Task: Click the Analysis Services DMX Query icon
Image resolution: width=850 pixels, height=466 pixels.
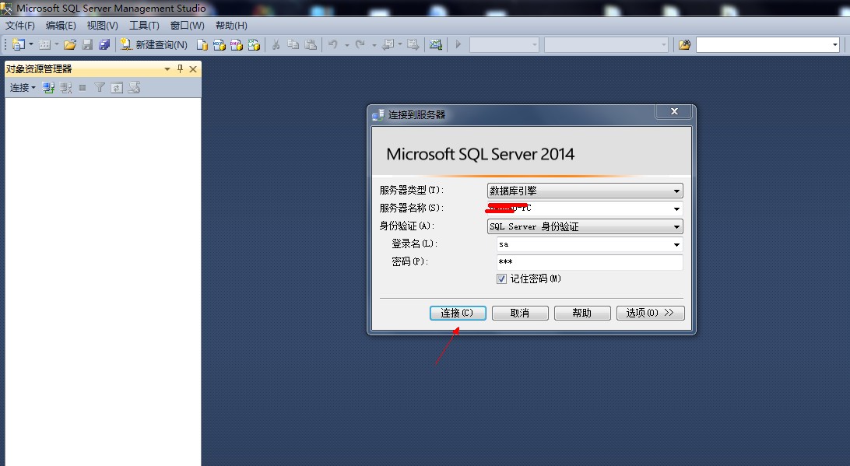Action: (237, 44)
